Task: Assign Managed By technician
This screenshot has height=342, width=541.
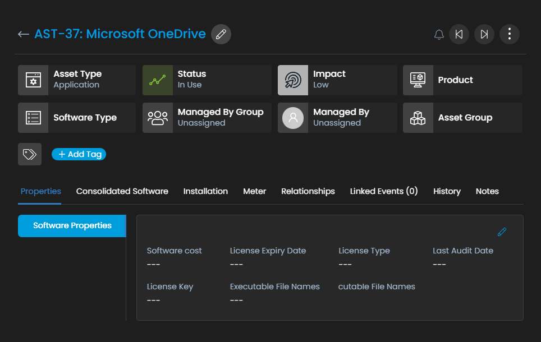Action: click(x=337, y=118)
